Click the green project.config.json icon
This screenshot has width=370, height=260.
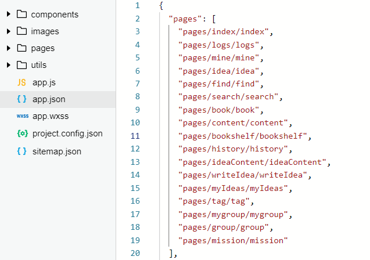22,133
